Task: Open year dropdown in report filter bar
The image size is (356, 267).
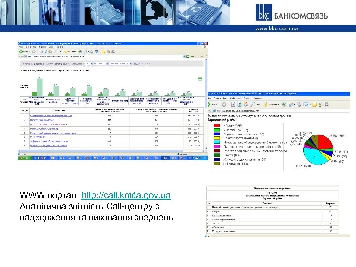Action: (89, 64)
